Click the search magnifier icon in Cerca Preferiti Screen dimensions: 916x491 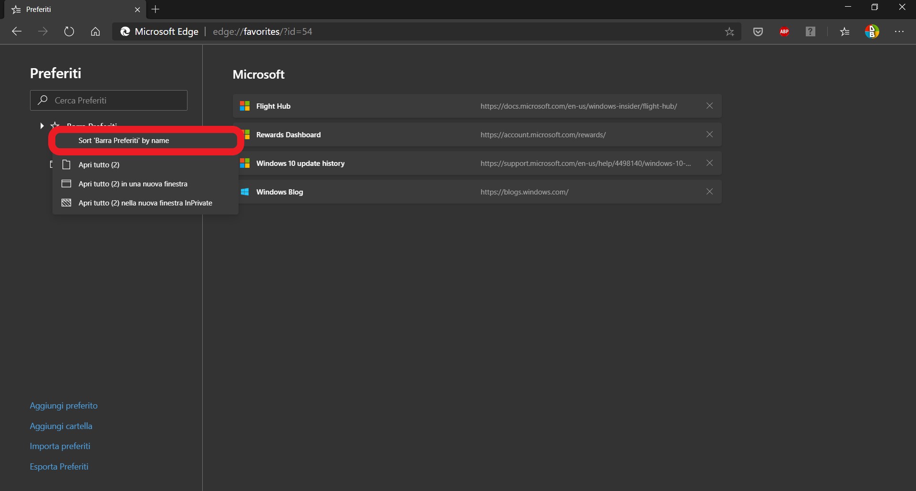pos(43,100)
